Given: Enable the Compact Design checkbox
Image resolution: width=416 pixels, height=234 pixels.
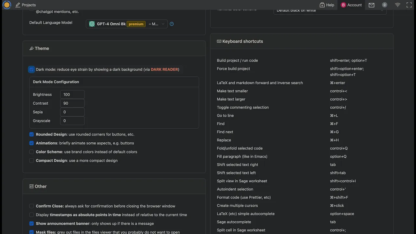Looking at the screenshot, I should click(32, 161).
